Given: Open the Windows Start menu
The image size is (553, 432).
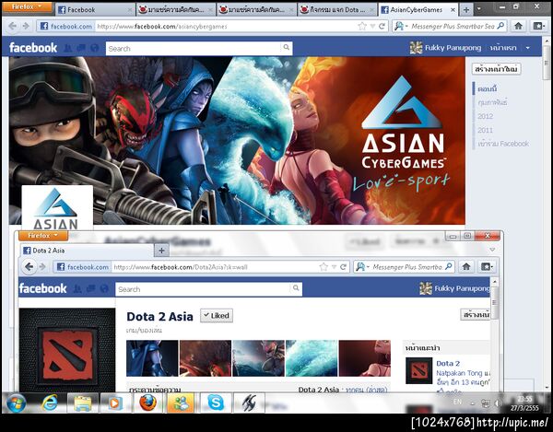Looking at the screenshot, I should point(17,403).
